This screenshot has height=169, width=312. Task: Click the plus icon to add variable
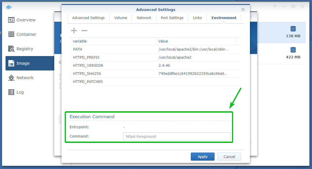[74, 31]
